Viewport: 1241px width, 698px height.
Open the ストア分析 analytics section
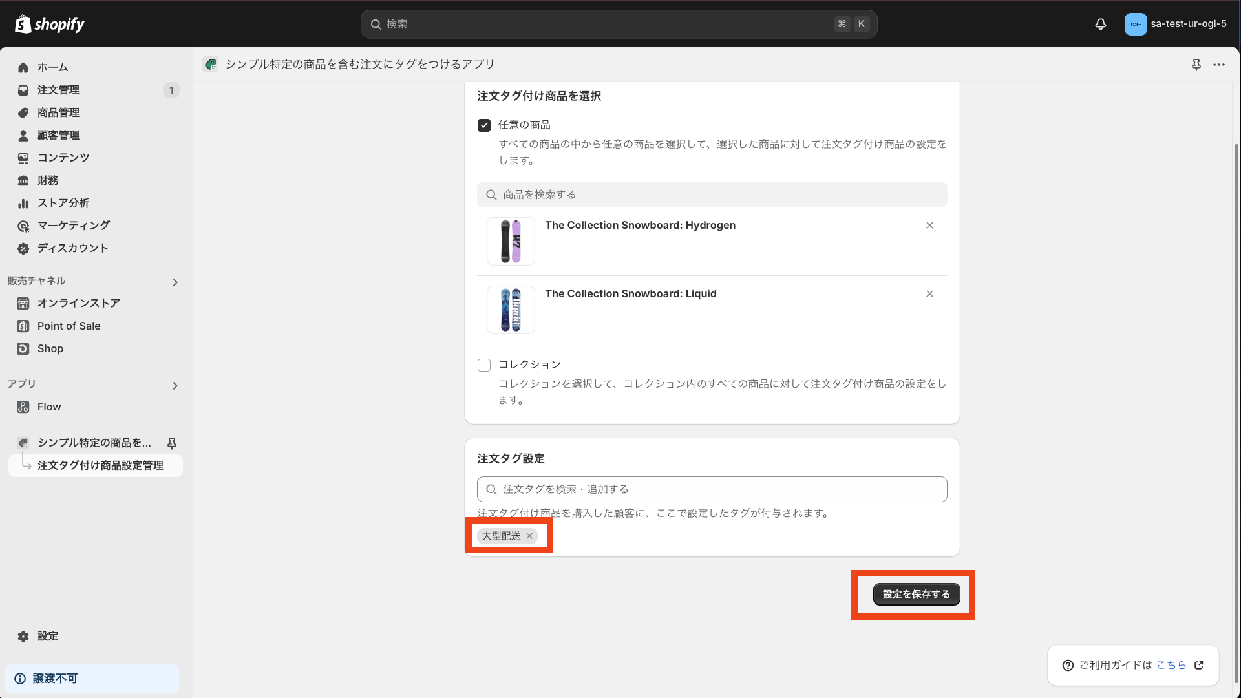pos(63,203)
